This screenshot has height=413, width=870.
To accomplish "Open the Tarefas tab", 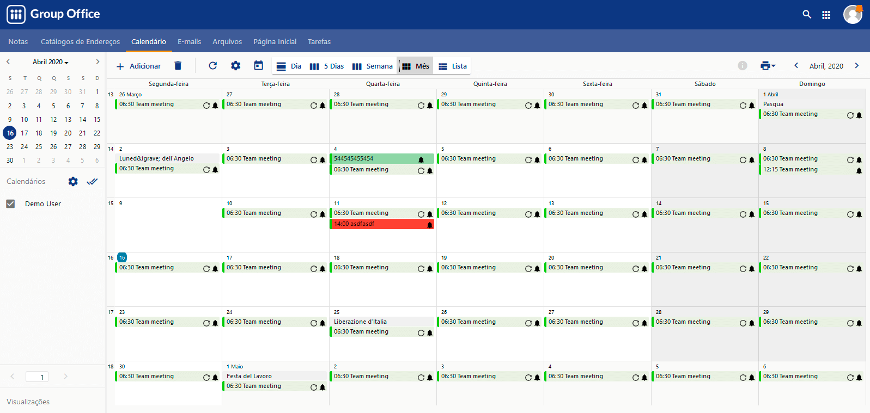I will (x=319, y=41).
